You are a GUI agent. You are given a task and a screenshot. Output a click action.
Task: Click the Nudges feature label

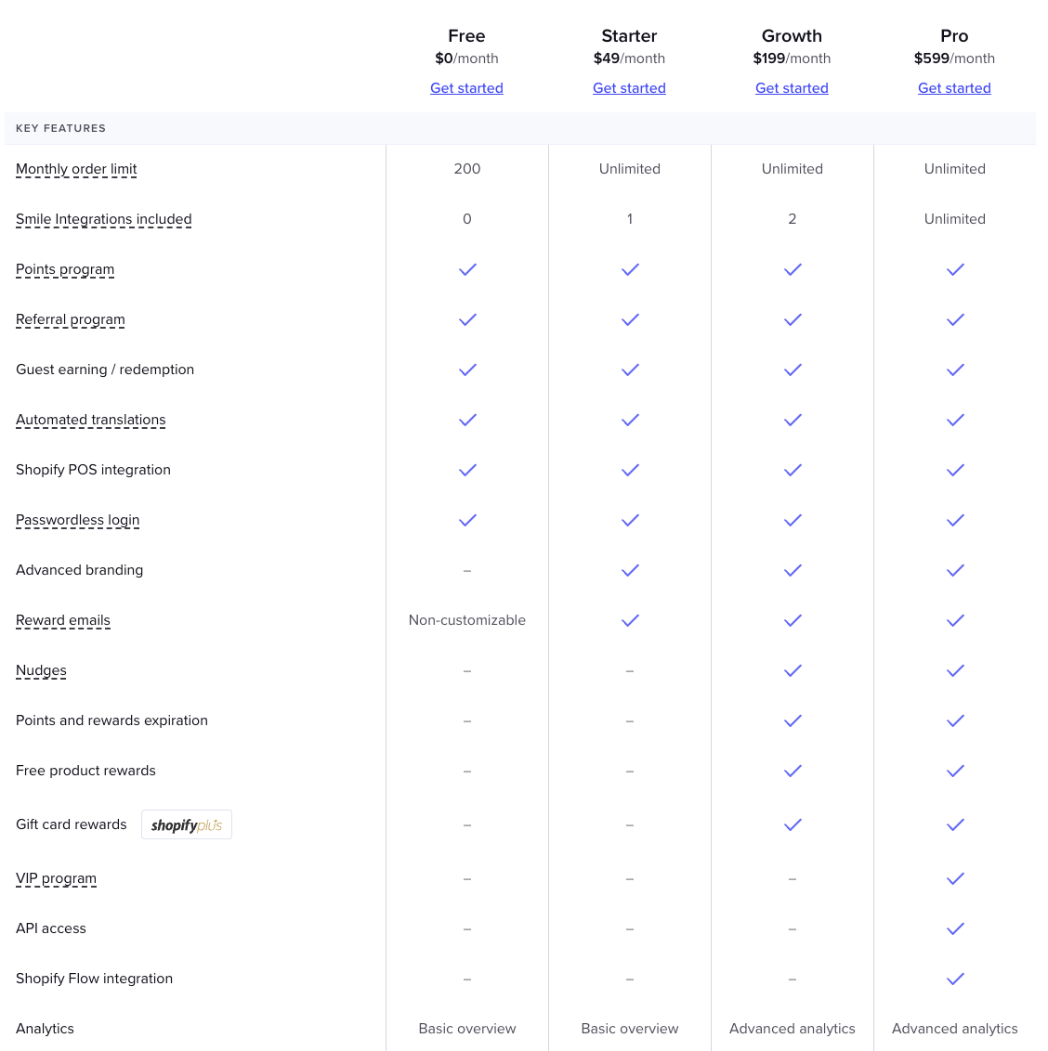coord(41,670)
